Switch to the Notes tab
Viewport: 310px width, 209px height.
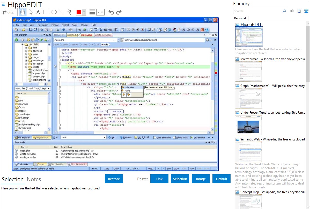34,179
